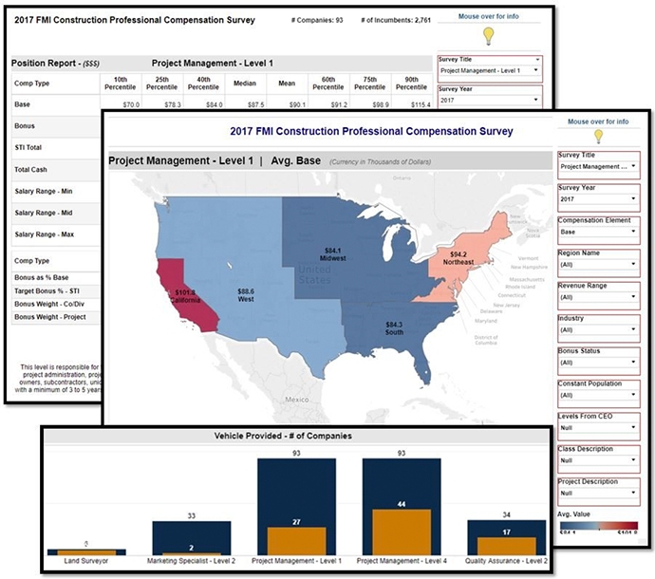Click the 'Bonus Weight - Project' row label

point(50,317)
